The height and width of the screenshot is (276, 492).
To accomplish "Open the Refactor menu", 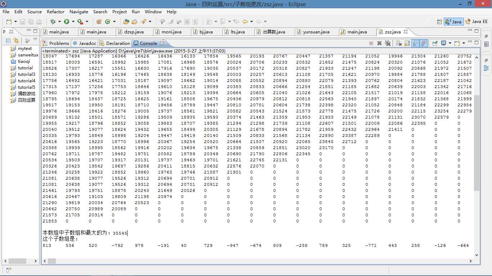I will (x=55, y=12).
